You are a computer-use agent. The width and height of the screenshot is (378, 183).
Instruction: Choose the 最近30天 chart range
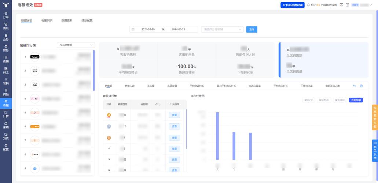point(339,100)
